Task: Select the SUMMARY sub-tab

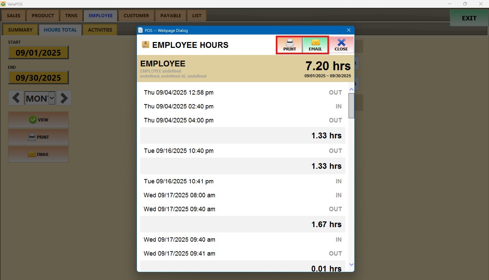Action: (20, 30)
